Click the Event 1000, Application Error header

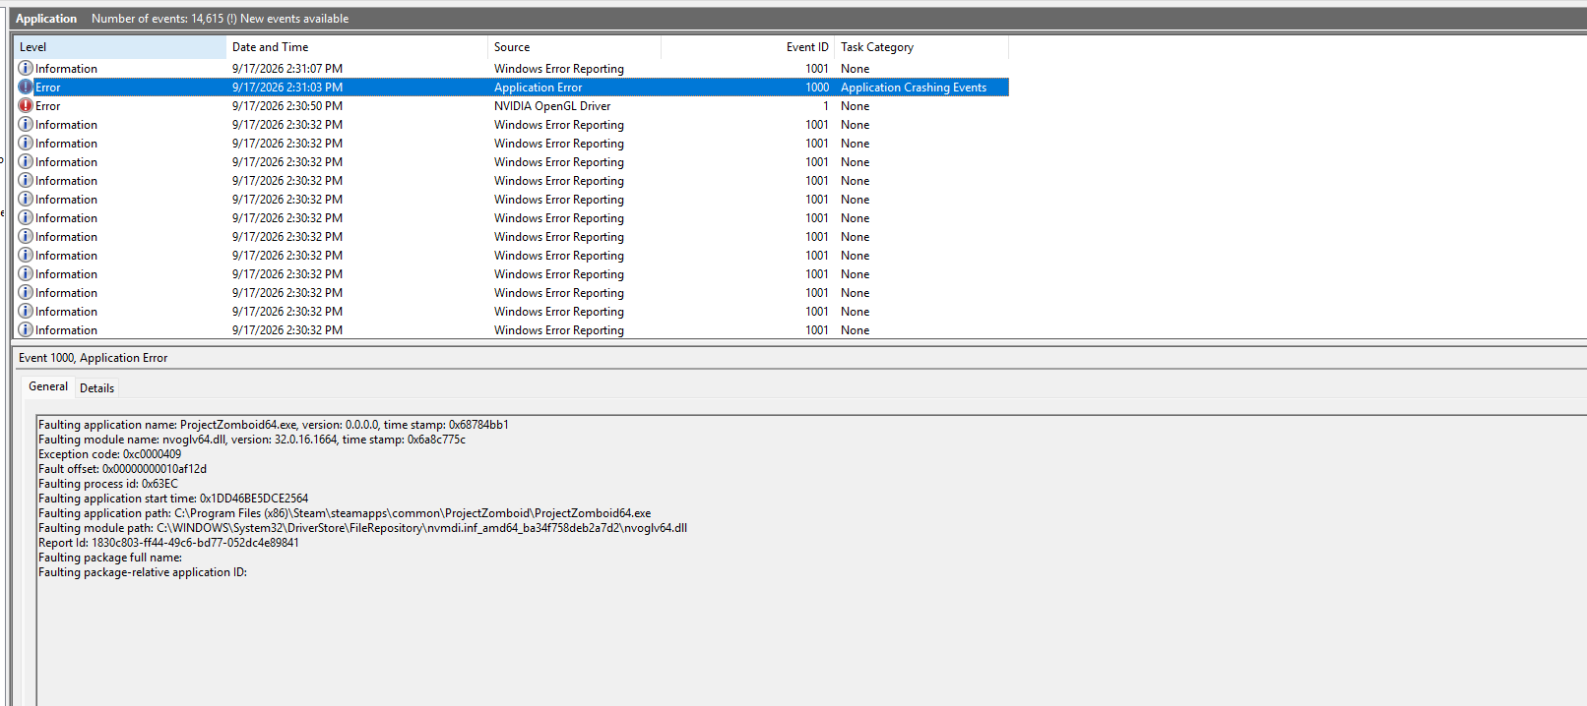click(94, 358)
